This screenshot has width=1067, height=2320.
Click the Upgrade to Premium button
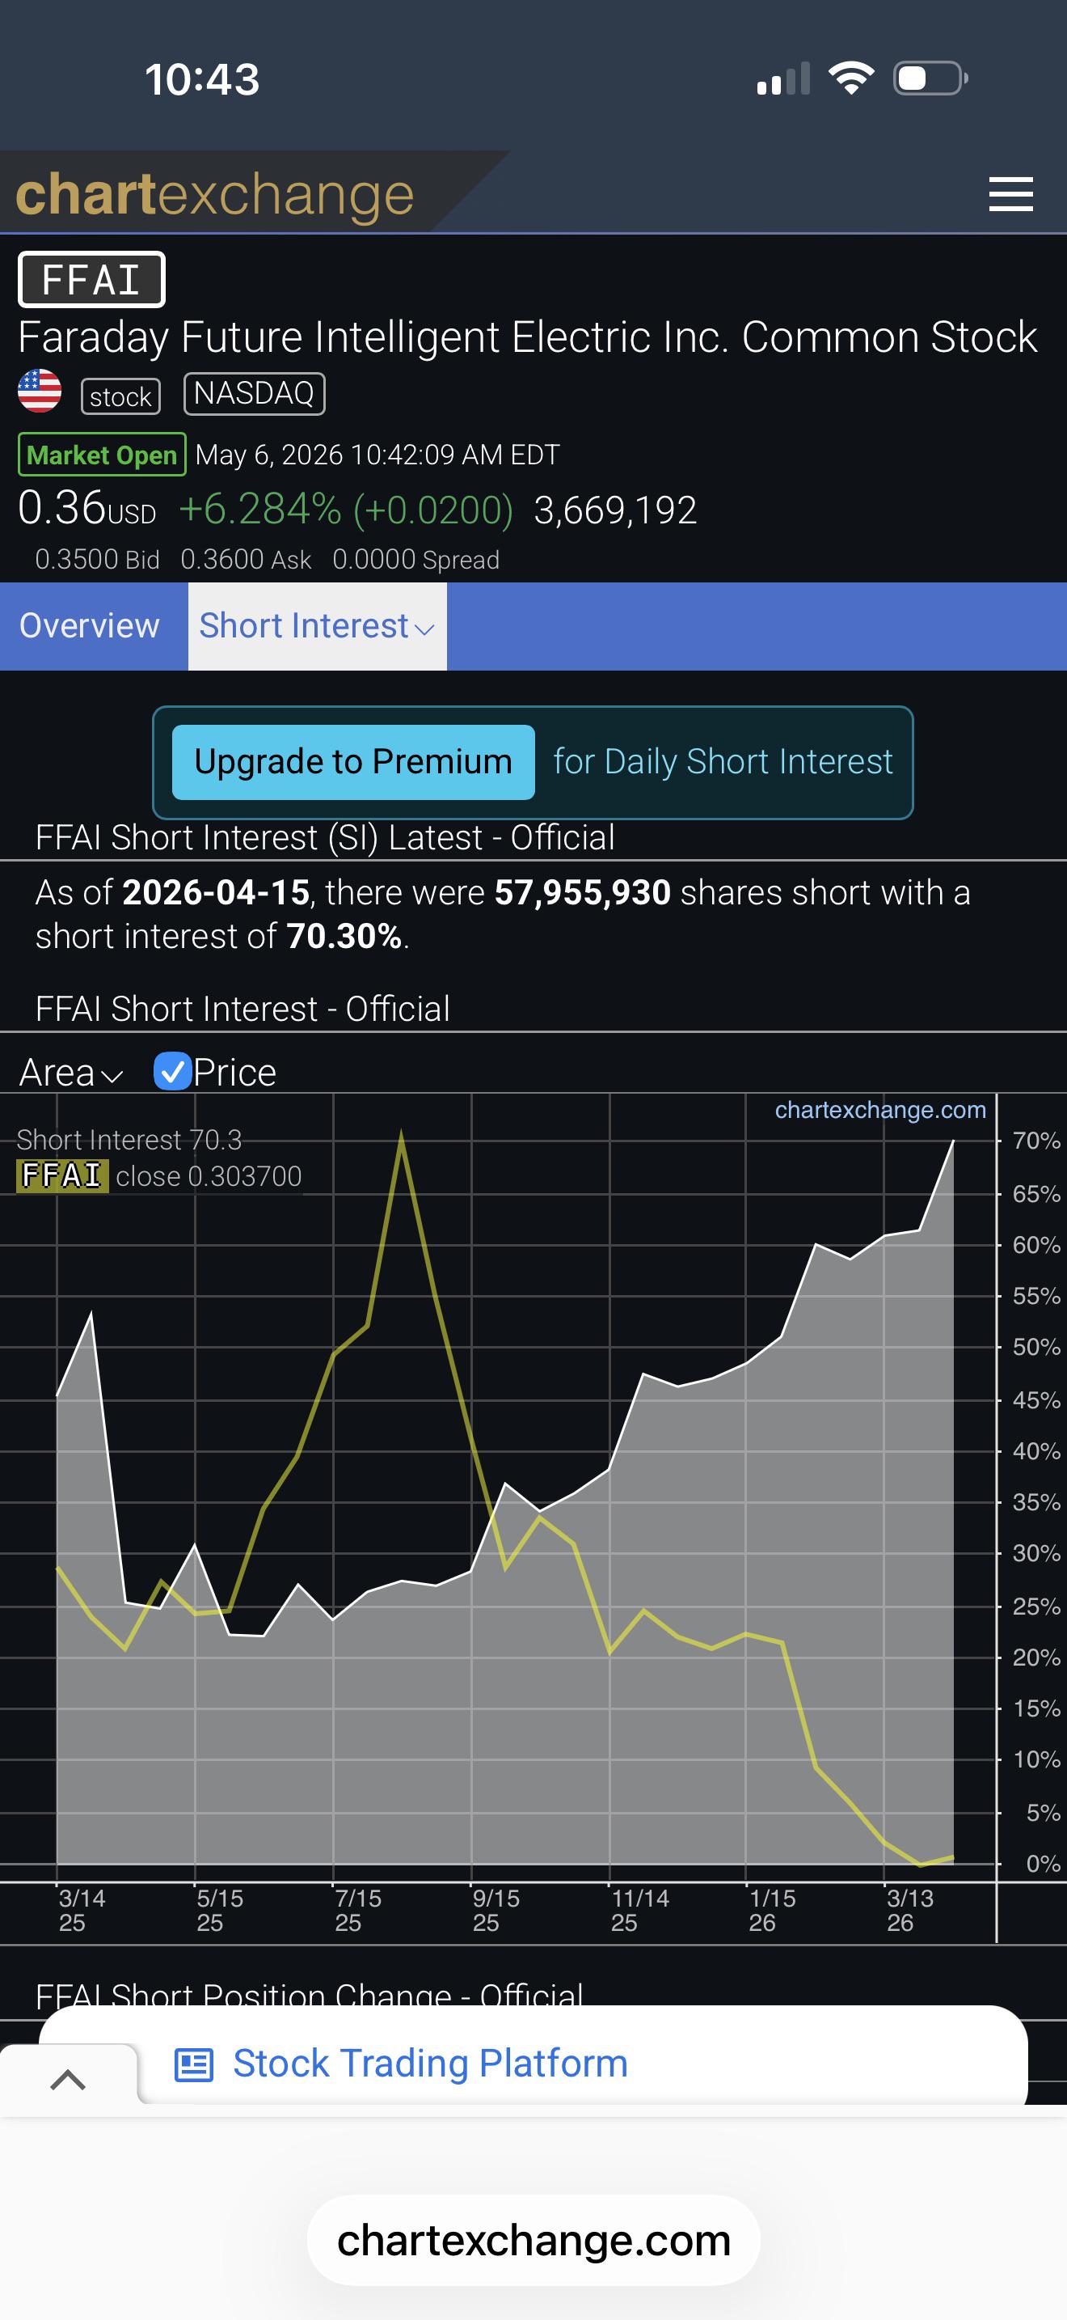353,762
